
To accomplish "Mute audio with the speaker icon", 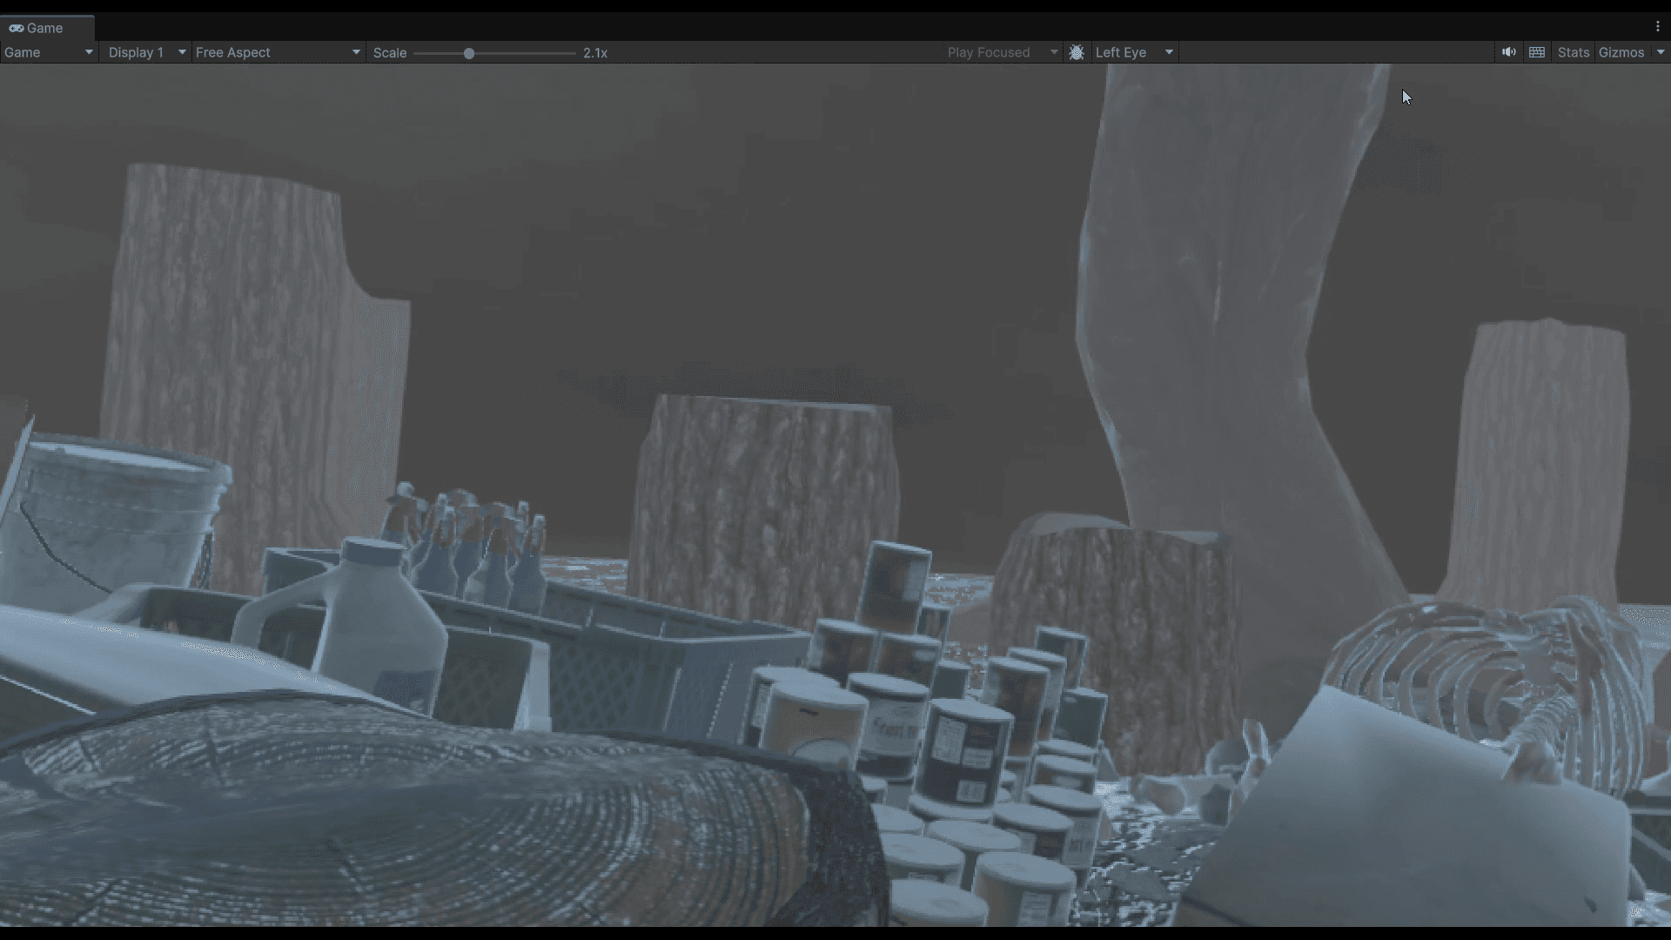I will pyautogui.click(x=1508, y=52).
